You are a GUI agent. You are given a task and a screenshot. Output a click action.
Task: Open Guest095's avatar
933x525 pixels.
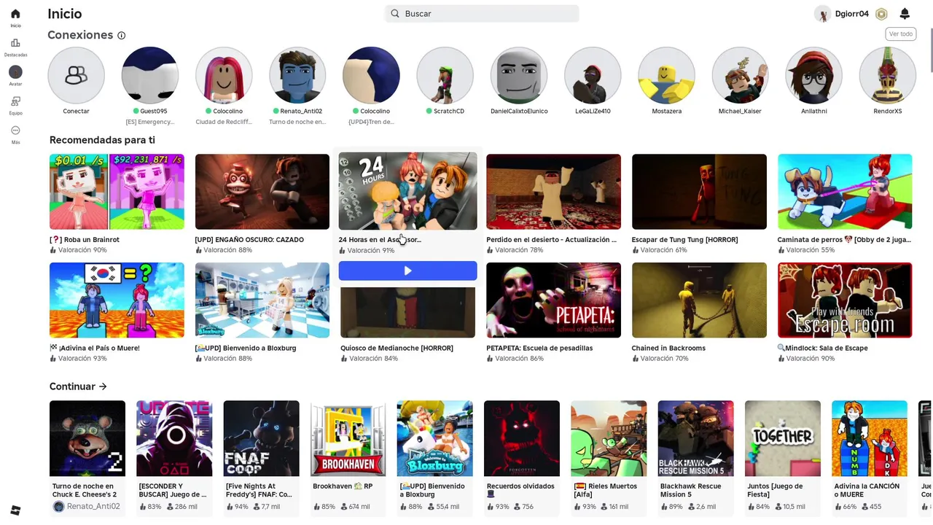pyautogui.click(x=150, y=75)
